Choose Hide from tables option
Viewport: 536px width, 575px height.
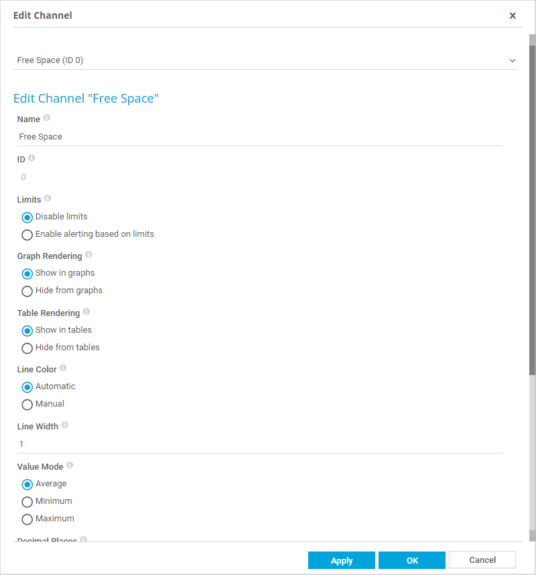tap(27, 348)
